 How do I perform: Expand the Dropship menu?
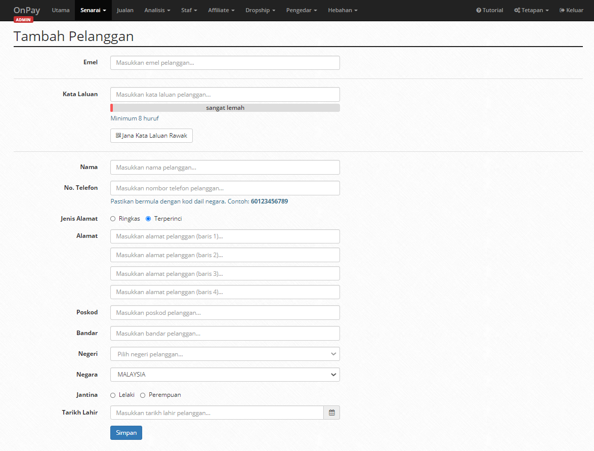click(260, 10)
